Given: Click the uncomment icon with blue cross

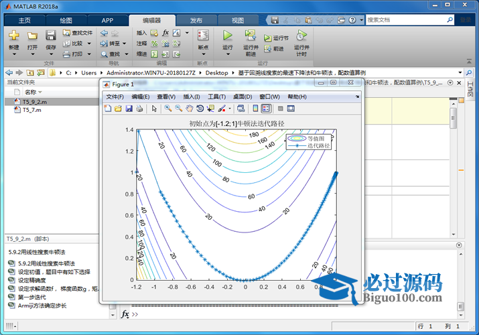Looking at the screenshot, I should [x=165, y=44].
